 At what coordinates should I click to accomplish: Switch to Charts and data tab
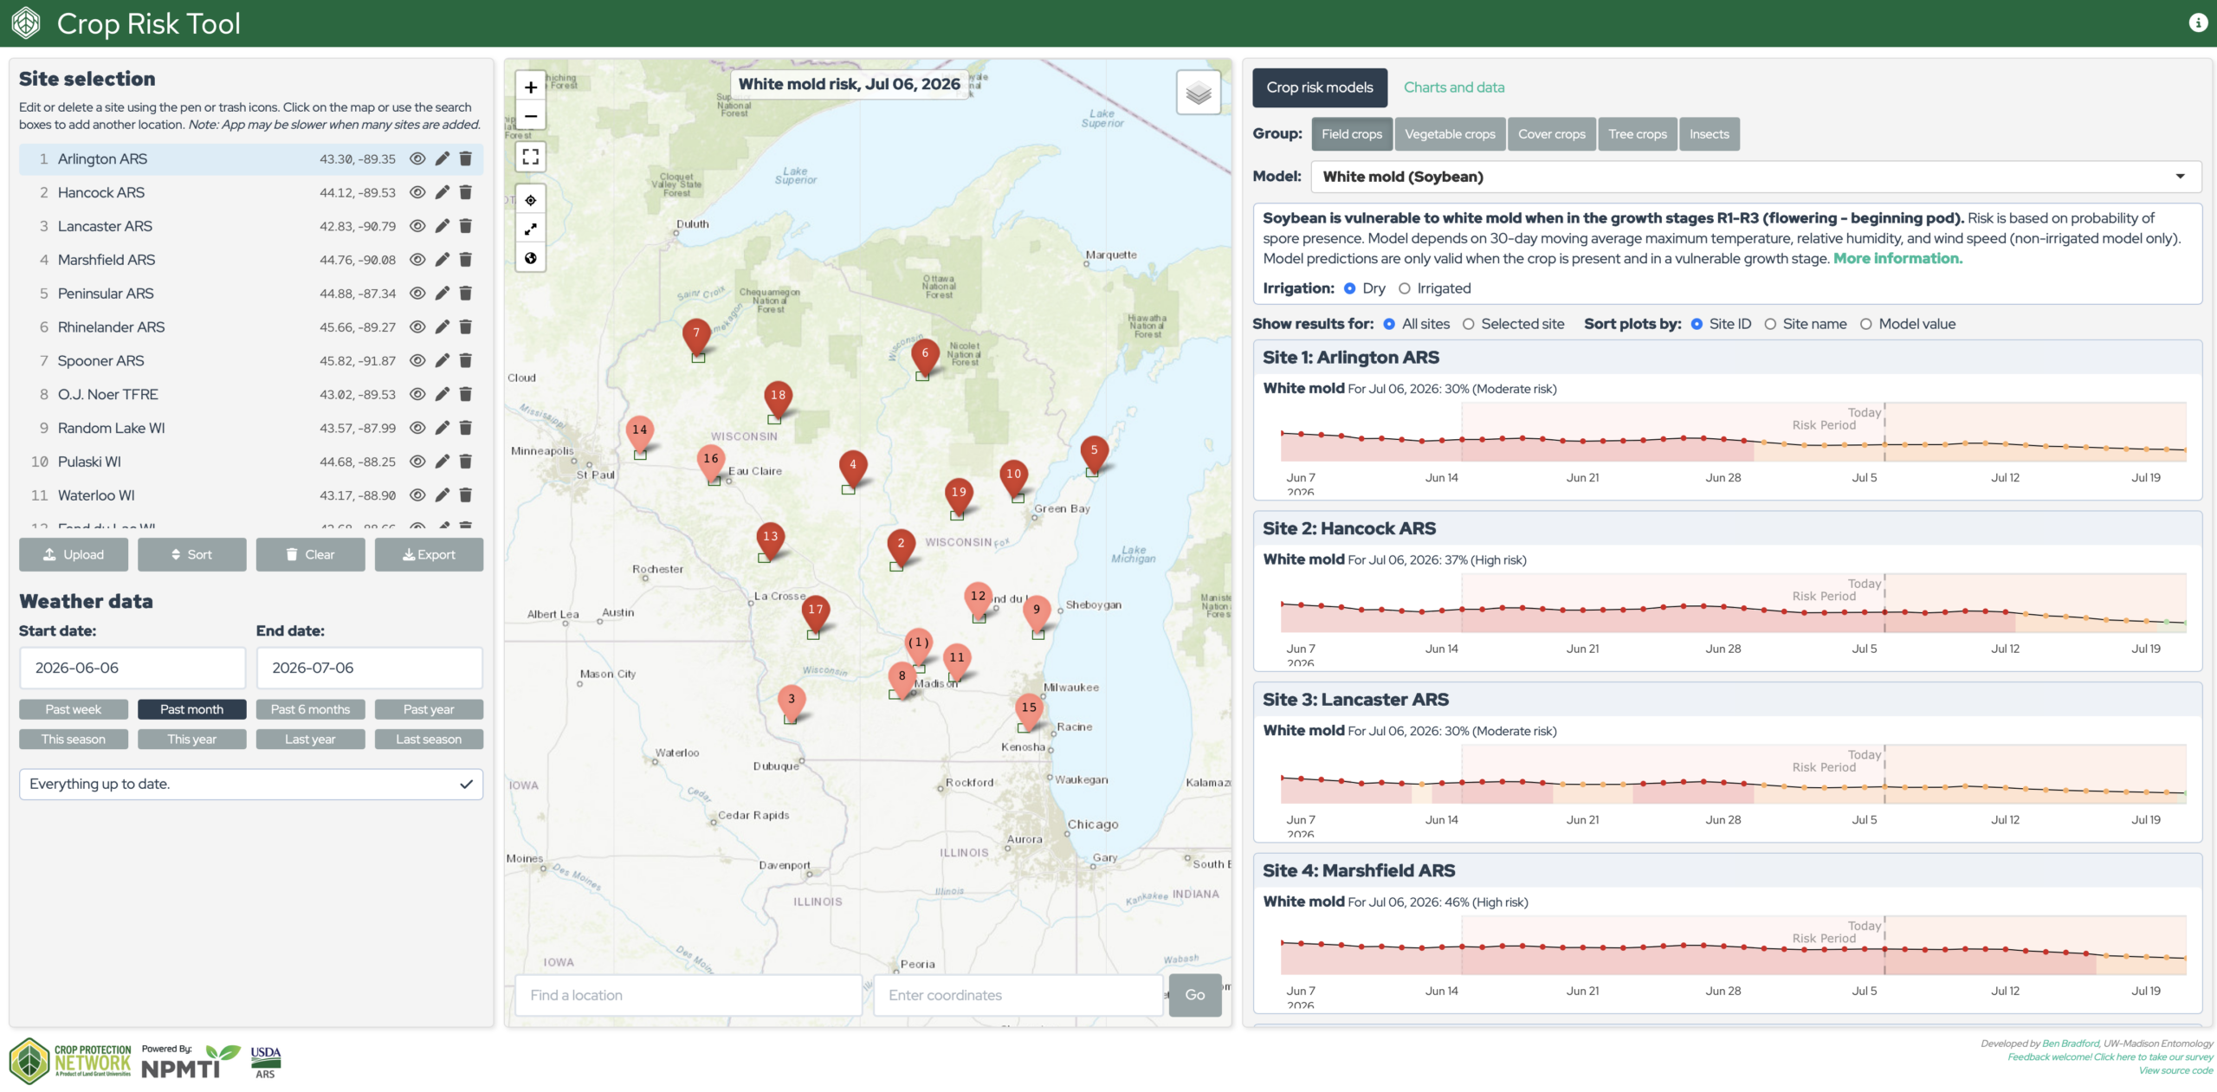tap(1453, 87)
